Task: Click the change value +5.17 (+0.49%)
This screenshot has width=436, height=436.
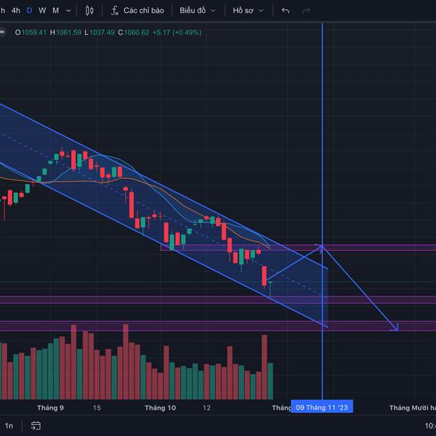Action: click(x=177, y=33)
